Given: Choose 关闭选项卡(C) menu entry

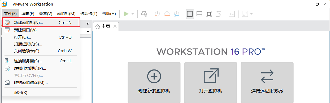Looking at the screenshot, I should pos(41,51).
